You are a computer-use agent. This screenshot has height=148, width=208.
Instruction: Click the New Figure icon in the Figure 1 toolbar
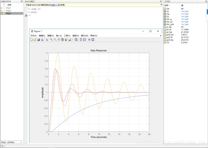coord(31,39)
